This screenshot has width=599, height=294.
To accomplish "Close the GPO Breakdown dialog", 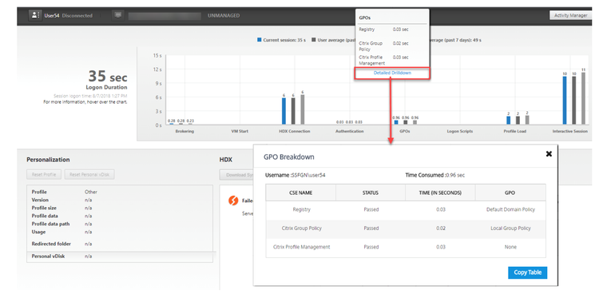I will [549, 153].
